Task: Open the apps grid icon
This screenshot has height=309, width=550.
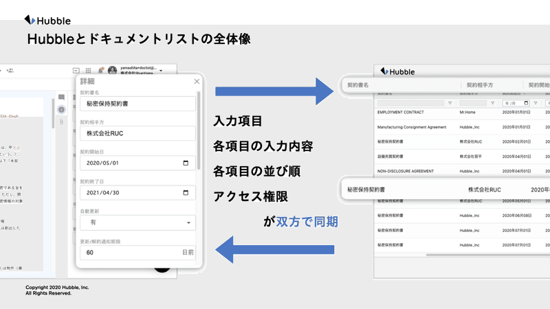Action: click(89, 71)
